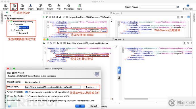
Task: Fold soapenv:Envelope in the readFile response XML
Action: click(x=123, y=48)
